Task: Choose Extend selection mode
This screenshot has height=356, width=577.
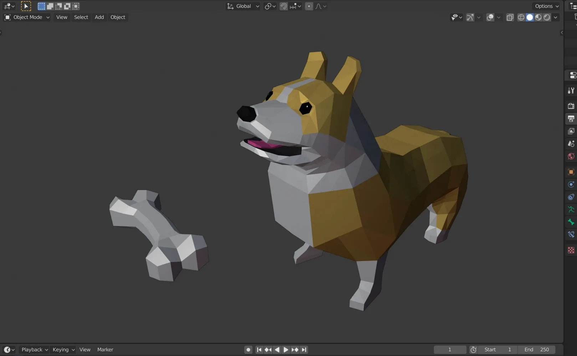Action: pyautogui.click(x=50, y=6)
